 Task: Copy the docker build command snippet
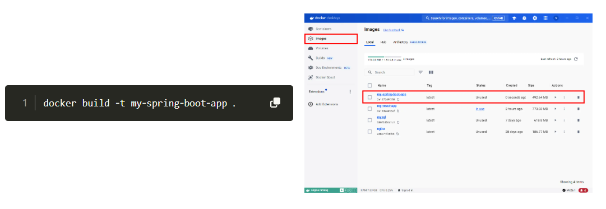tap(275, 103)
